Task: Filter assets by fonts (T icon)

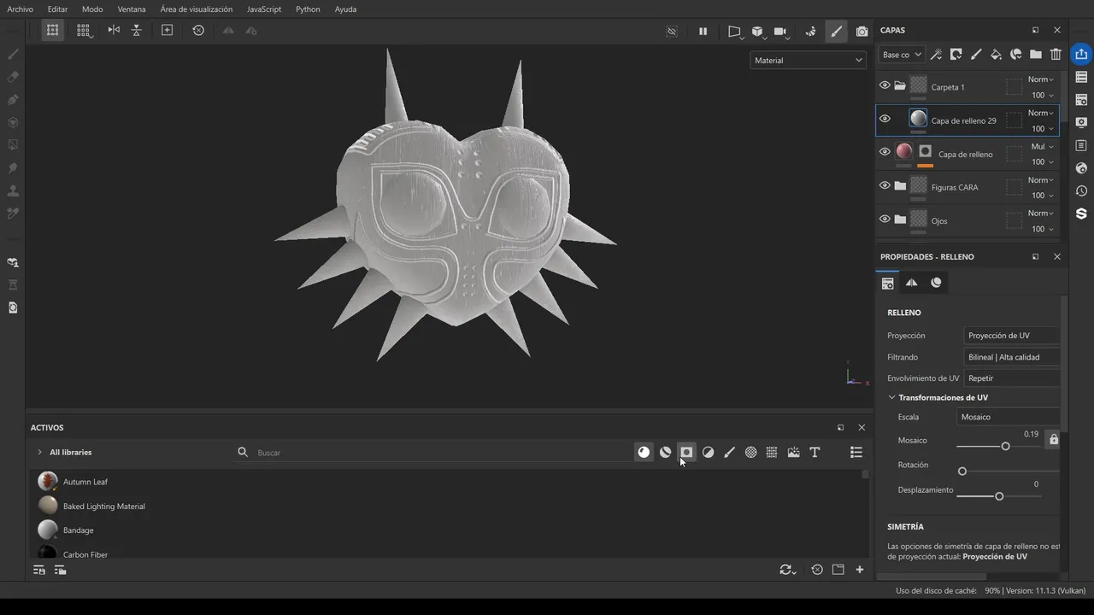Action: [815, 453]
